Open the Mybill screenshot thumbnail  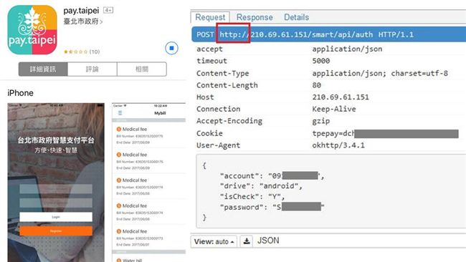click(149, 183)
